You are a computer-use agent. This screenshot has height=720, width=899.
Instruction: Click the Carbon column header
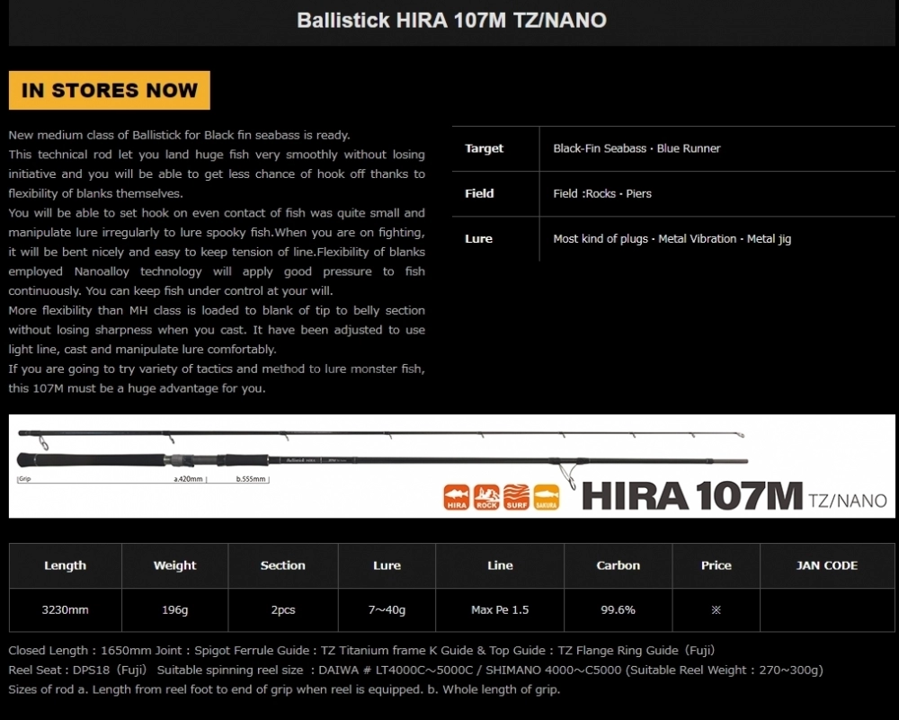619,565
